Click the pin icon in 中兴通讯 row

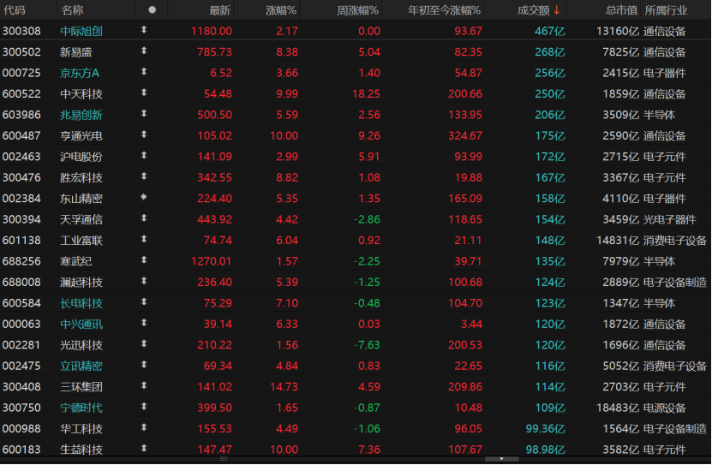(x=144, y=323)
